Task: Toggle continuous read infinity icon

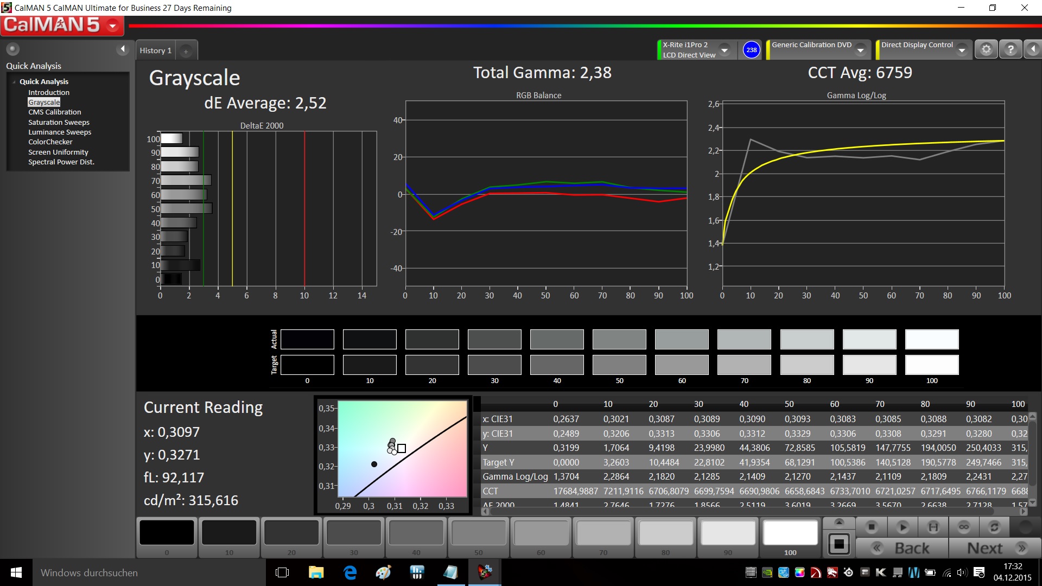Action: tap(964, 527)
